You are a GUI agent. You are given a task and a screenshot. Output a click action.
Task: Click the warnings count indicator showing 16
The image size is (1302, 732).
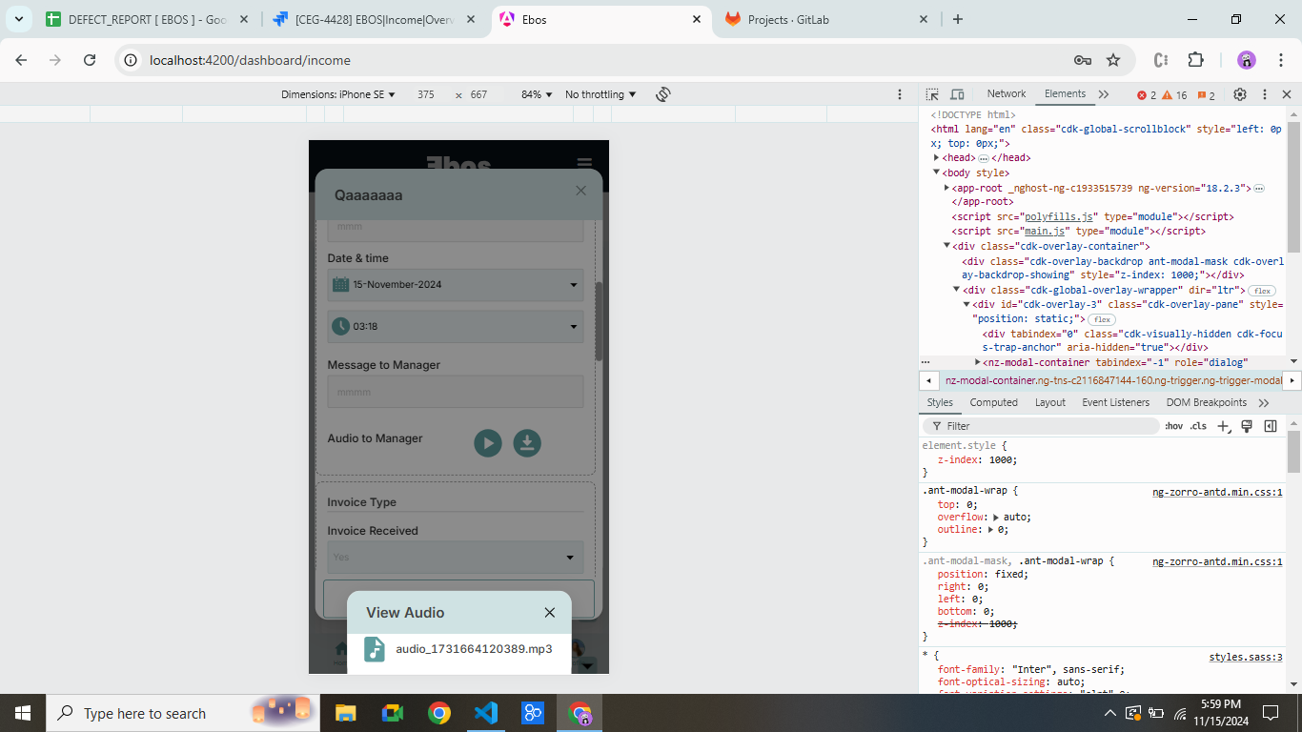point(1174,95)
